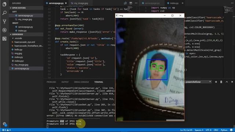Switch to servicepage.py tab in right group
Image resolution: width=235 pixels, height=132 pixels.
[152, 3]
